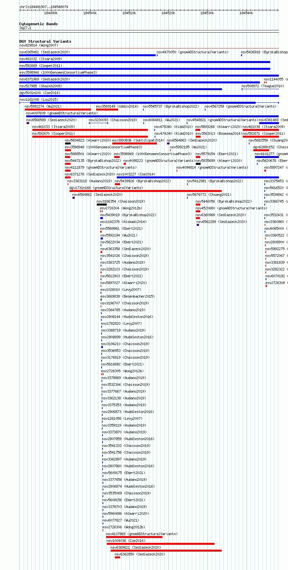Screen dimensions: 288x570
Task: Click nsv1161008 (Lou2015) label
Action: 39,100
